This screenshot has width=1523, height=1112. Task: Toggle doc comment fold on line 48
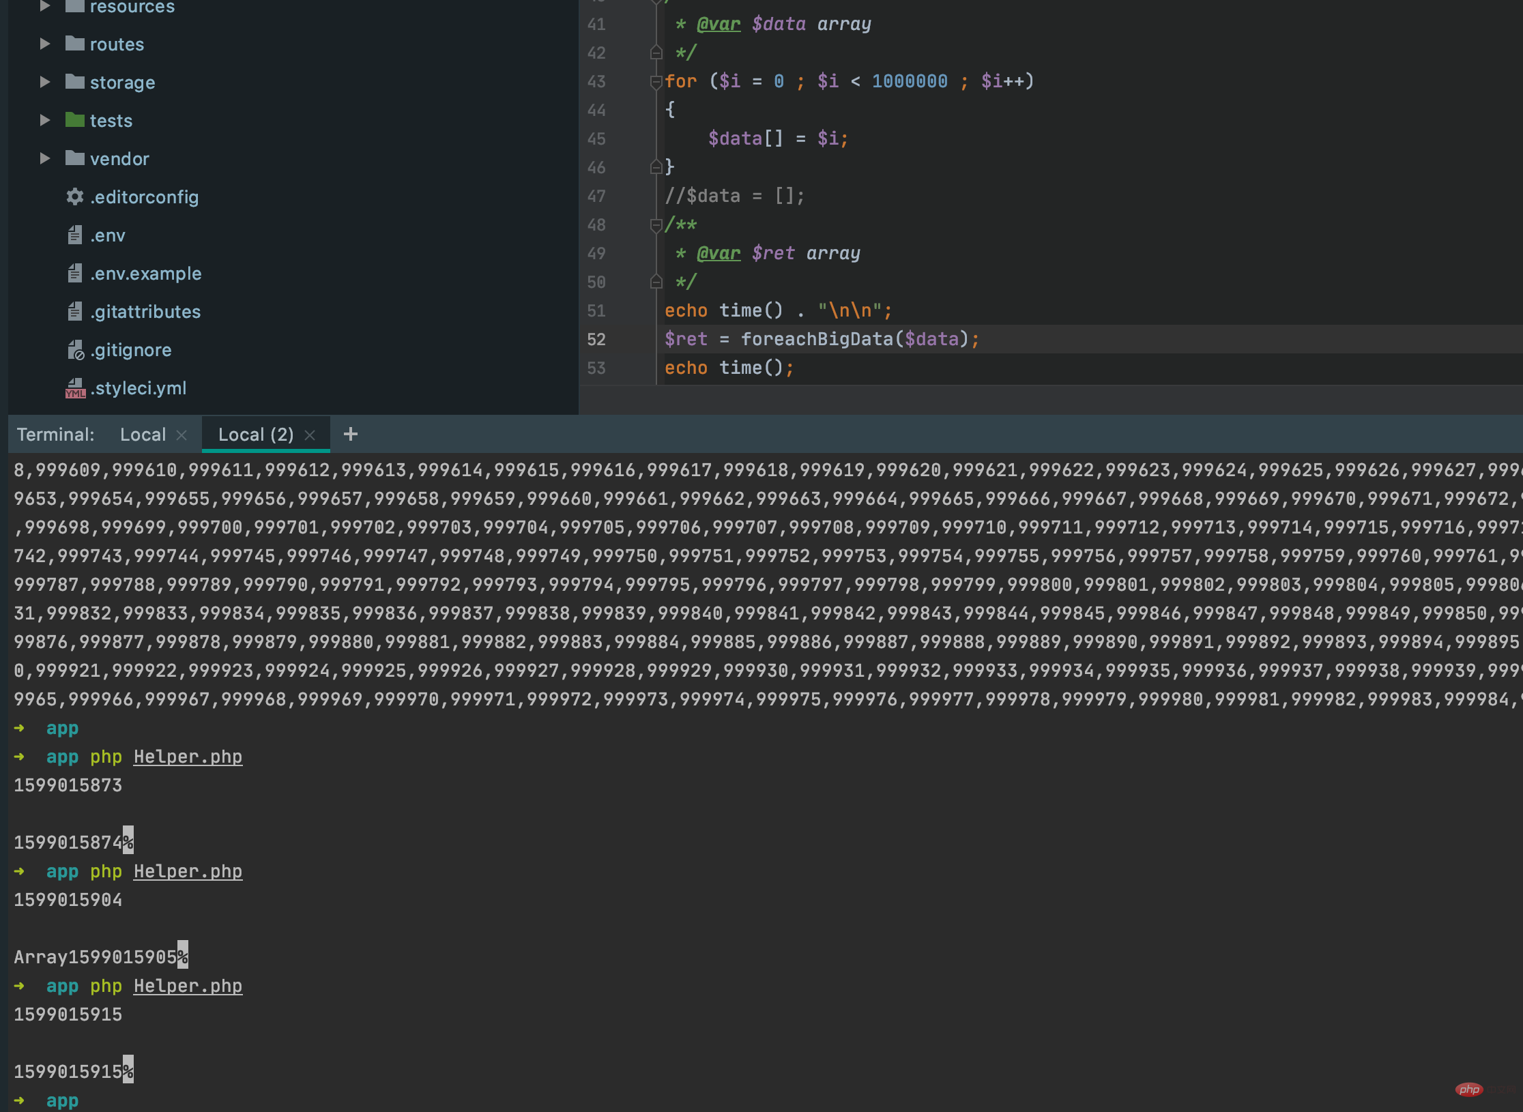[656, 225]
